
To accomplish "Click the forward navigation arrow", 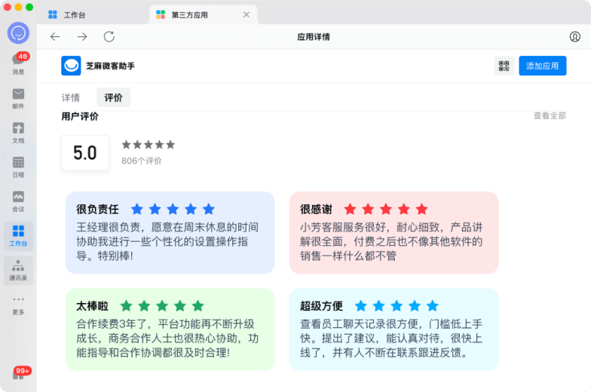I will pos(82,37).
